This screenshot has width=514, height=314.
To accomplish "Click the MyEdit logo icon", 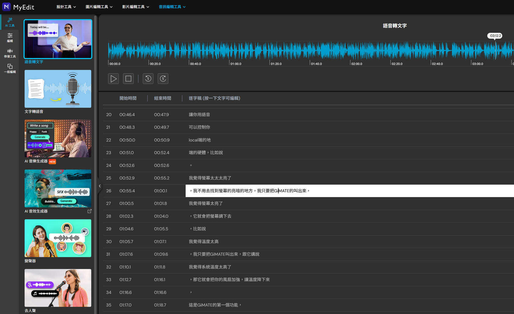I will pyautogui.click(x=6, y=7).
